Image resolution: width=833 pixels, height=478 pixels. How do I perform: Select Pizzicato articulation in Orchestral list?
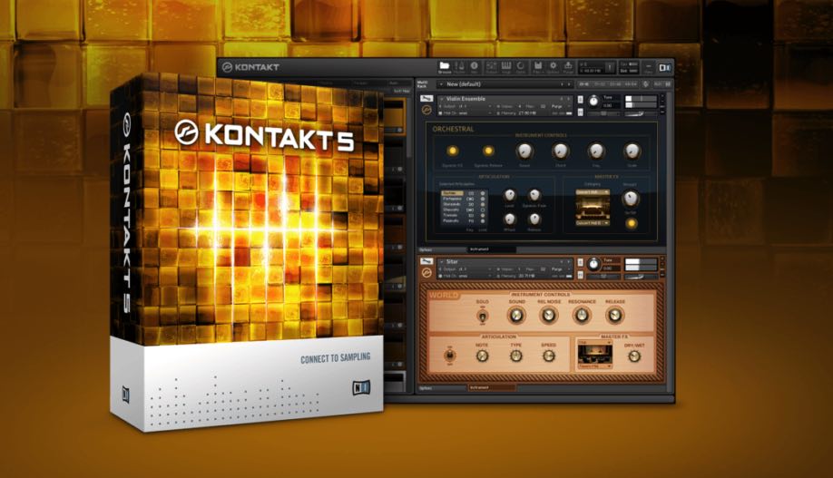451,220
